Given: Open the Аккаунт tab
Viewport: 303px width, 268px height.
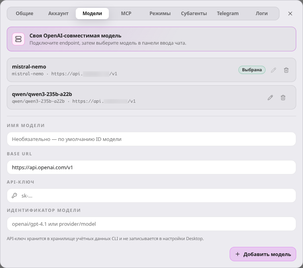Looking at the screenshot, I should [x=58, y=14].
